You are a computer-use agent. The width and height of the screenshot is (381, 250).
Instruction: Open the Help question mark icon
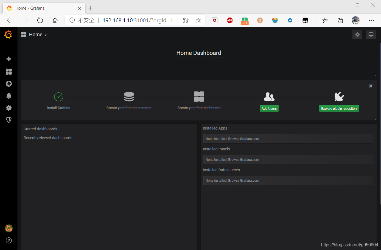pyautogui.click(x=9, y=240)
